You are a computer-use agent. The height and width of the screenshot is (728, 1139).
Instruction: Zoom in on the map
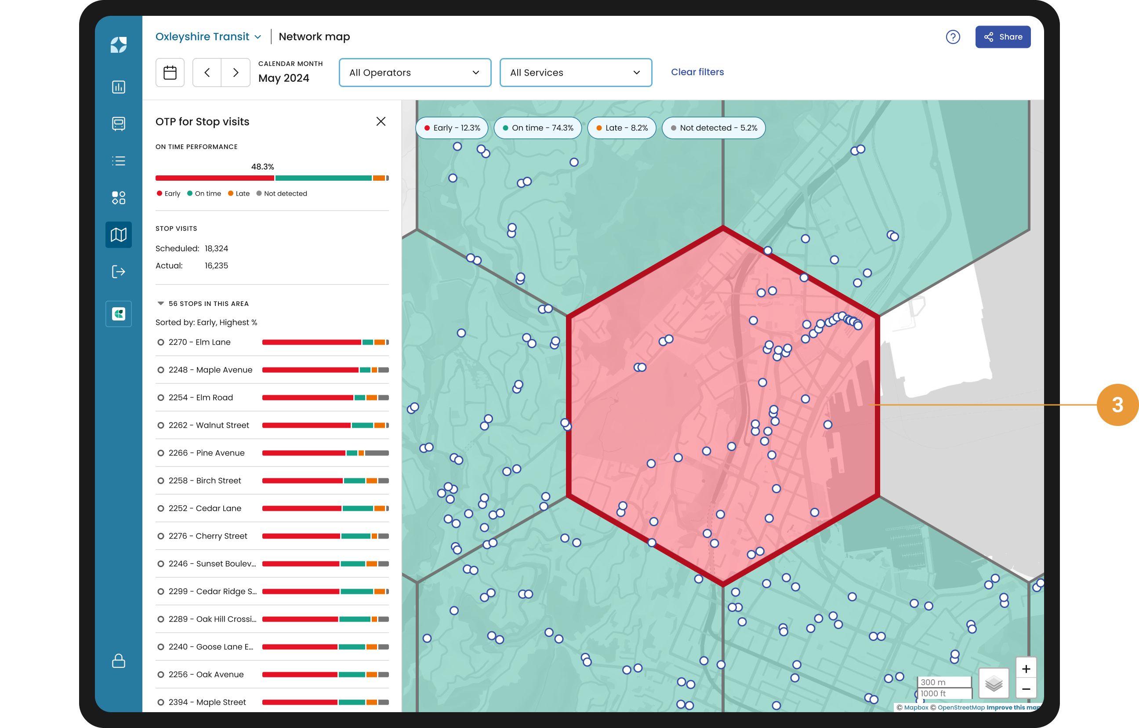tap(1026, 669)
